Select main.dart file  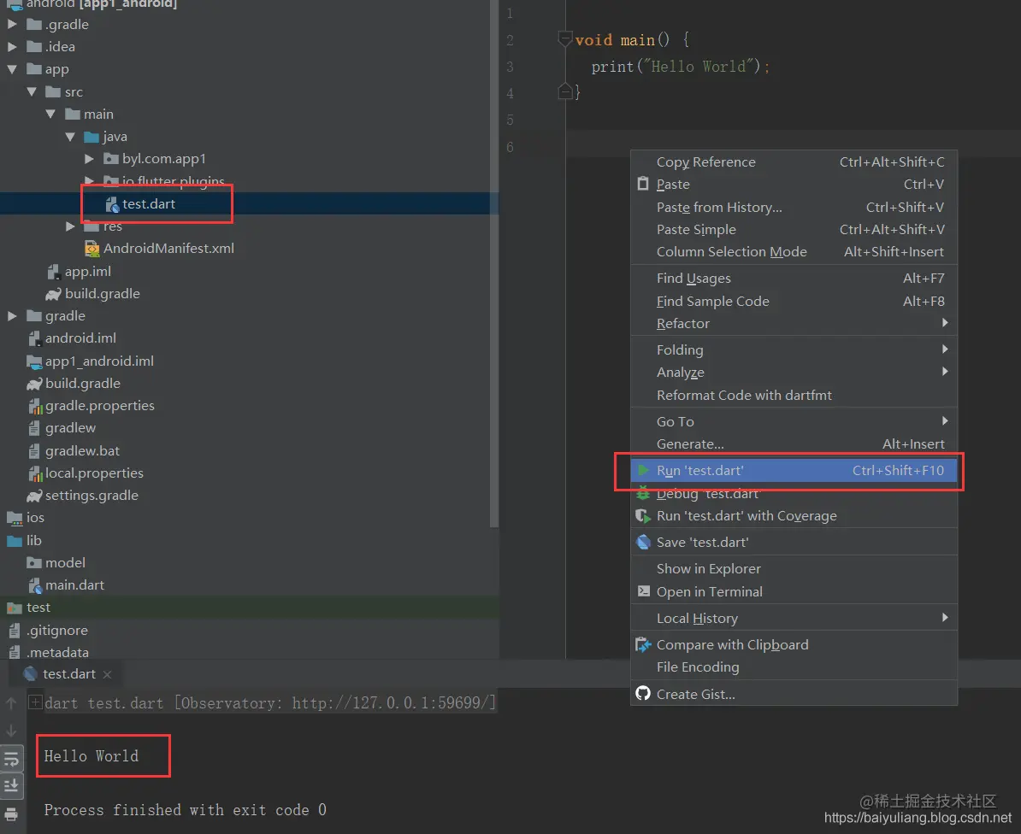pyautogui.click(x=66, y=584)
